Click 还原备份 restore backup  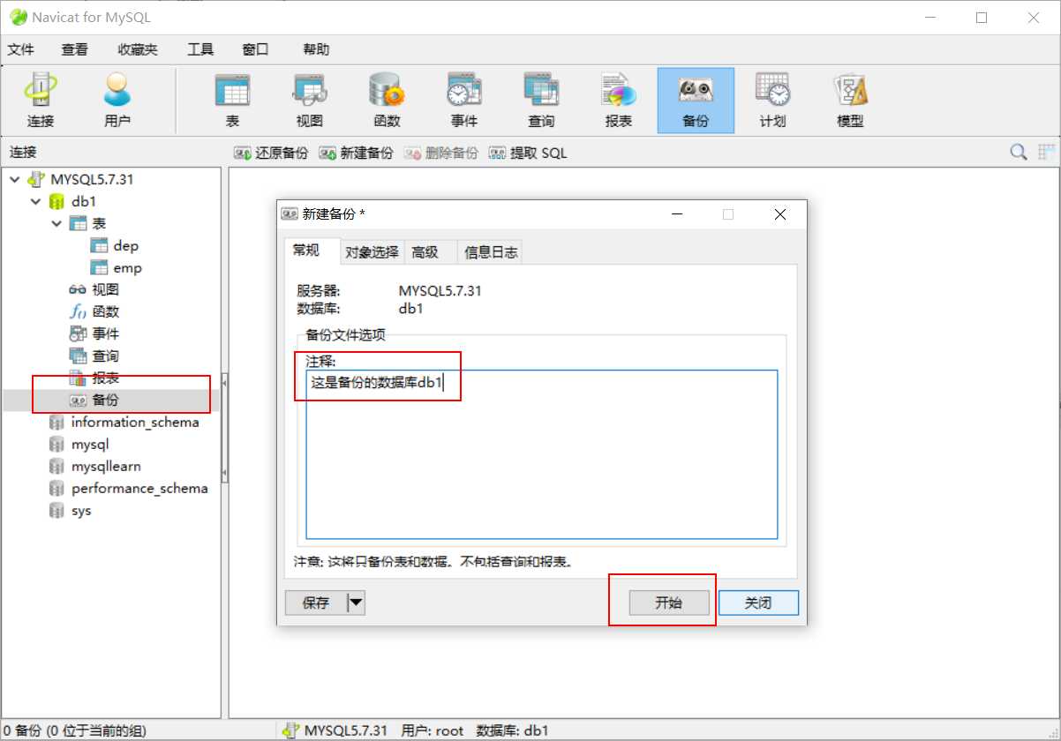(271, 153)
